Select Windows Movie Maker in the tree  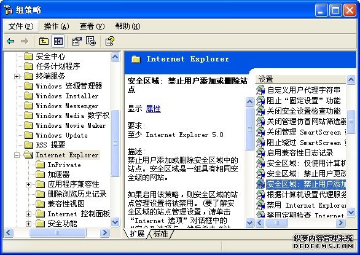[71, 125]
